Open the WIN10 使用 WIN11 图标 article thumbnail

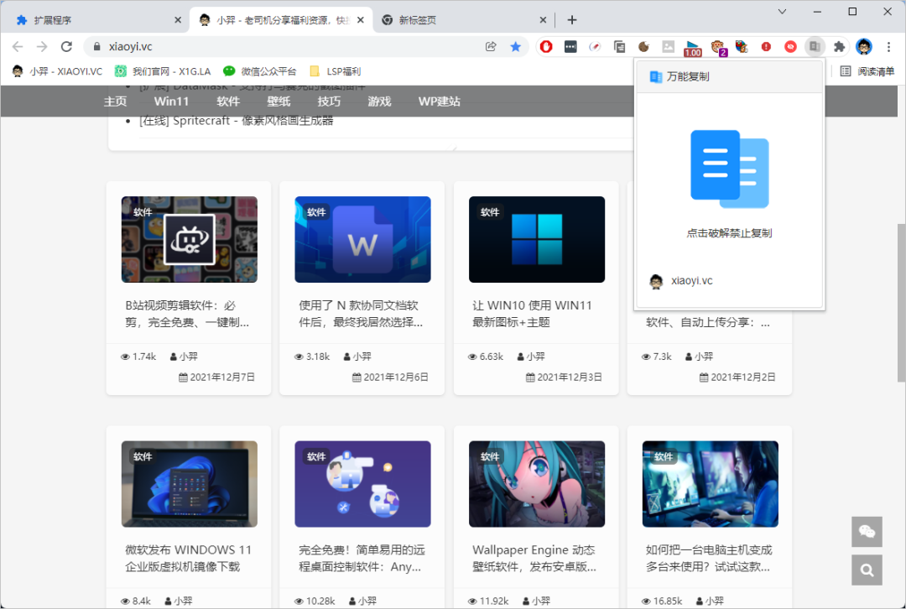click(536, 239)
